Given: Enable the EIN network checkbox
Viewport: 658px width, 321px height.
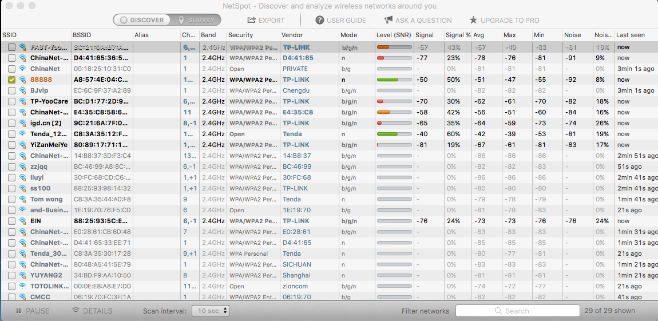Looking at the screenshot, I should click(11, 221).
